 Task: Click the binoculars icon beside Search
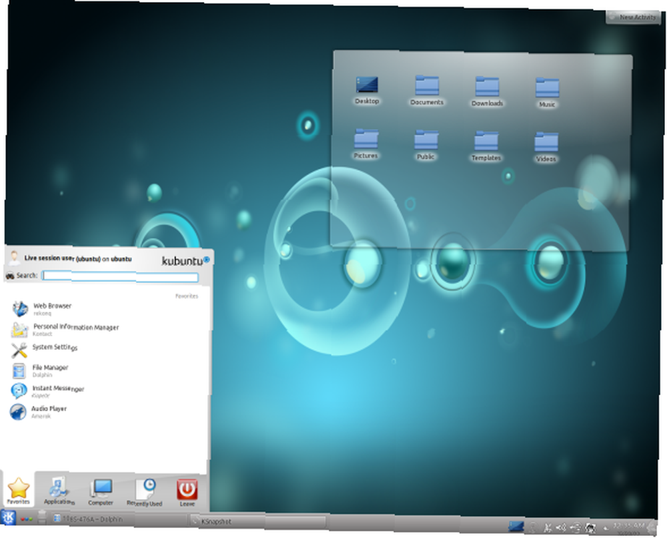pos(10,276)
